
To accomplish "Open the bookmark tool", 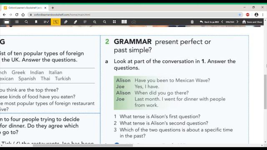I will tap(36, 22).
